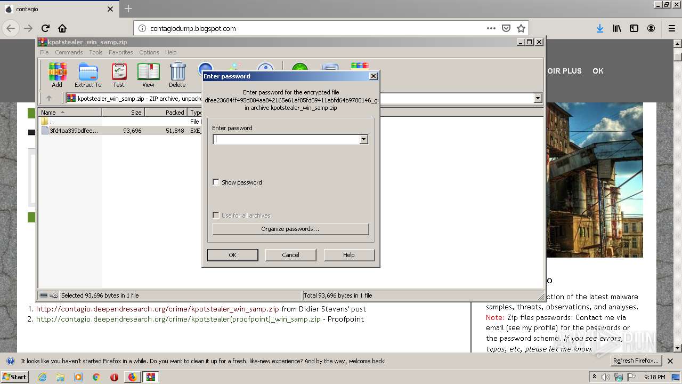The width and height of the screenshot is (682, 384).
Task: Open the kpotstealer_win_samp.zip link
Action: click(x=158, y=309)
